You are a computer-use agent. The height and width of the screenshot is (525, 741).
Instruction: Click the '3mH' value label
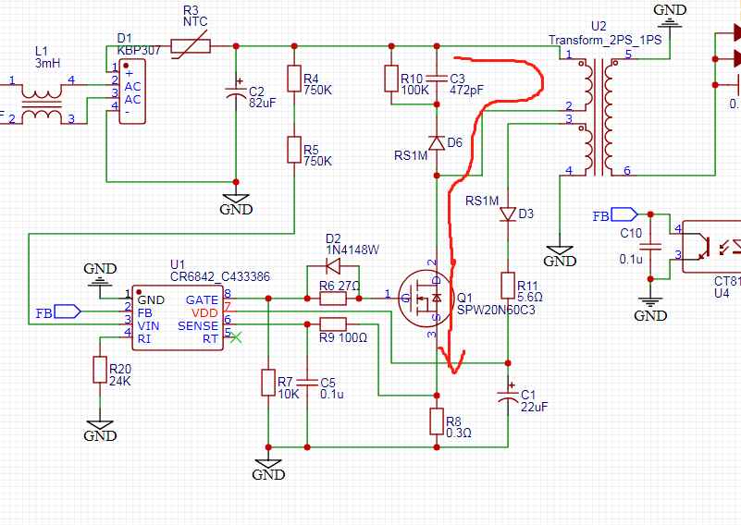[x=48, y=63]
